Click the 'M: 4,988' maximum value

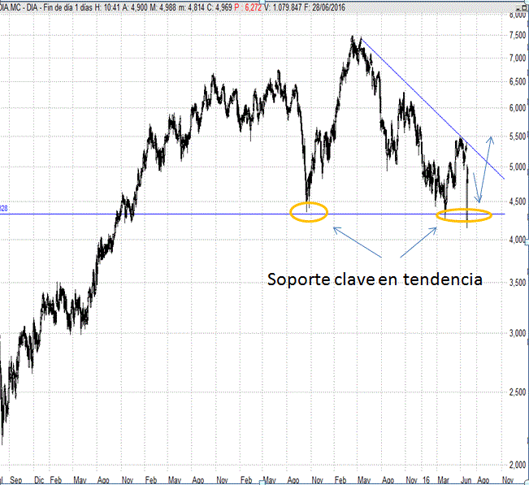(163, 7)
